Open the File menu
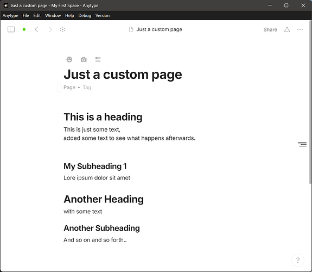Viewport: 312px width, 272px height. pos(26,16)
